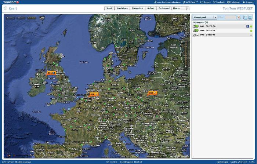Click the Unassigned (3) group header

[x=200, y=22]
